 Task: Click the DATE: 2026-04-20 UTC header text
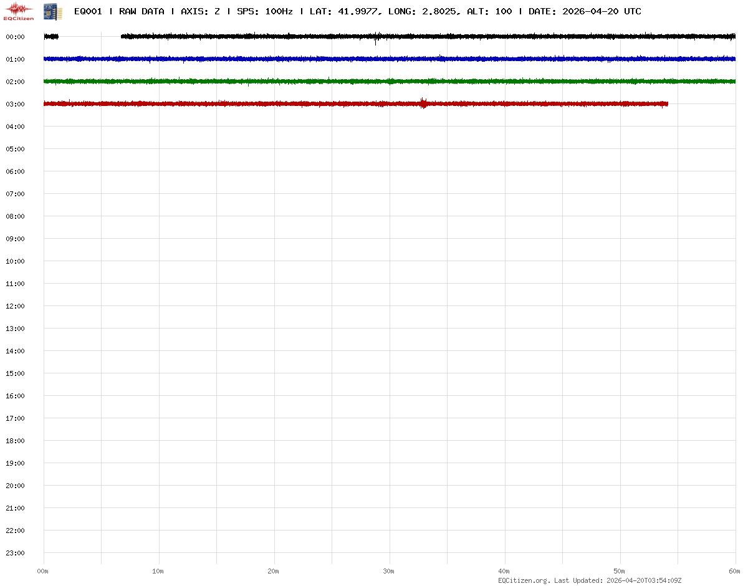point(585,12)
